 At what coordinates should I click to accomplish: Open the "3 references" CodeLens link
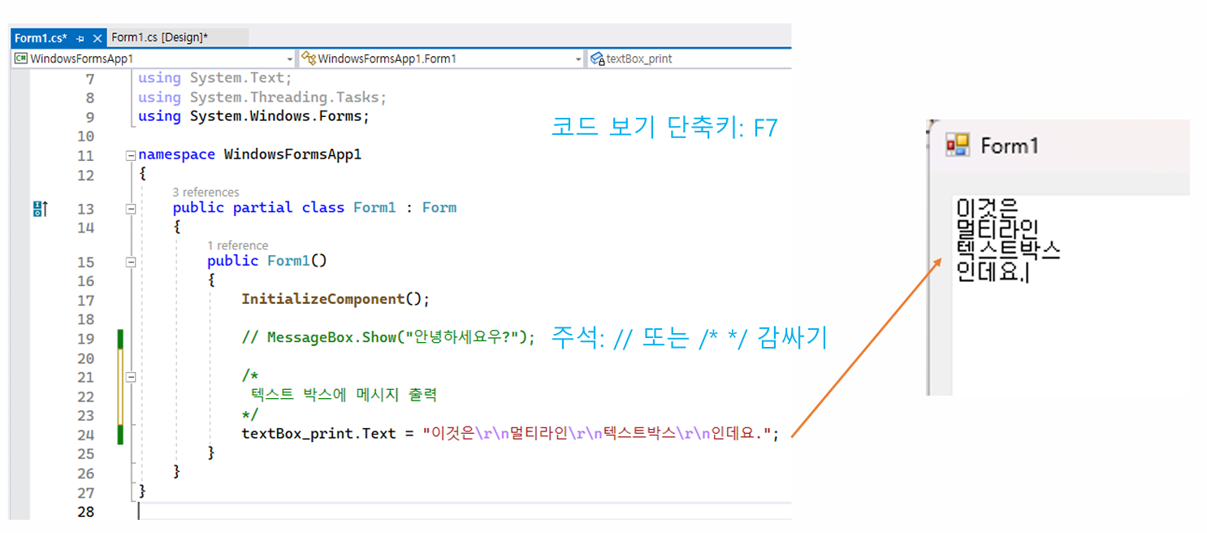click(x=205, y=193)
